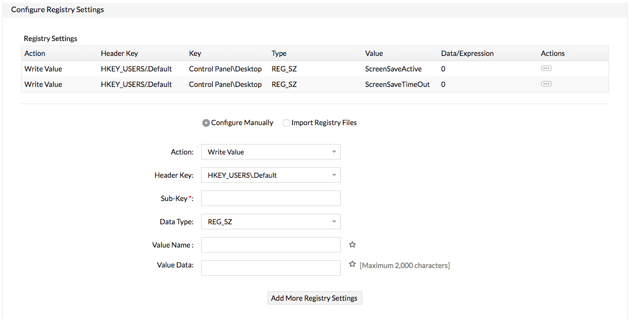Viewport: 629px width, 319px height.
Task: Click the Maximum 2,000 characters hint
Action: click(405, 265)
